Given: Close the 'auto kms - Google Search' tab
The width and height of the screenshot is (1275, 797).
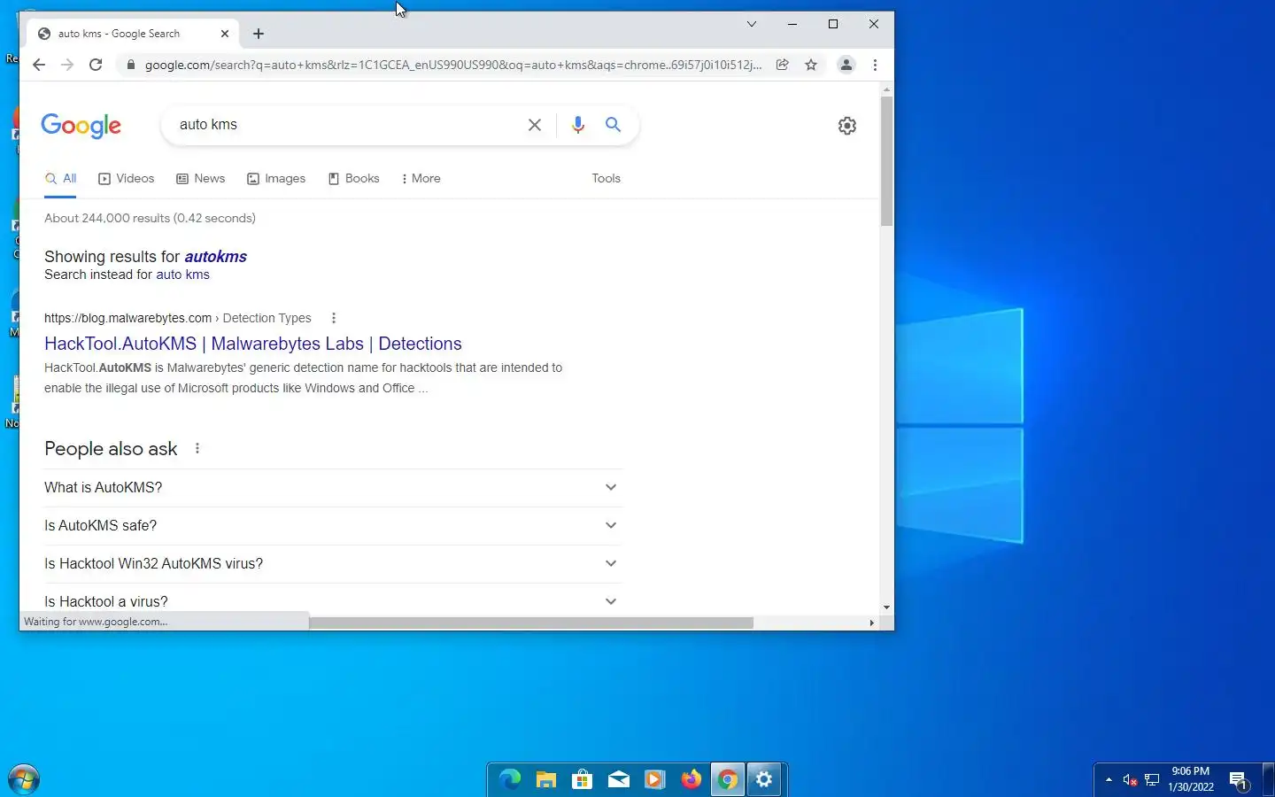Looking at the screenshot, I should coord(225,34).
